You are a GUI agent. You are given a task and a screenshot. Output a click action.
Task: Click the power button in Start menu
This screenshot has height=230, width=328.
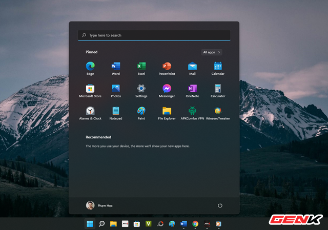(x=220, y=205)
